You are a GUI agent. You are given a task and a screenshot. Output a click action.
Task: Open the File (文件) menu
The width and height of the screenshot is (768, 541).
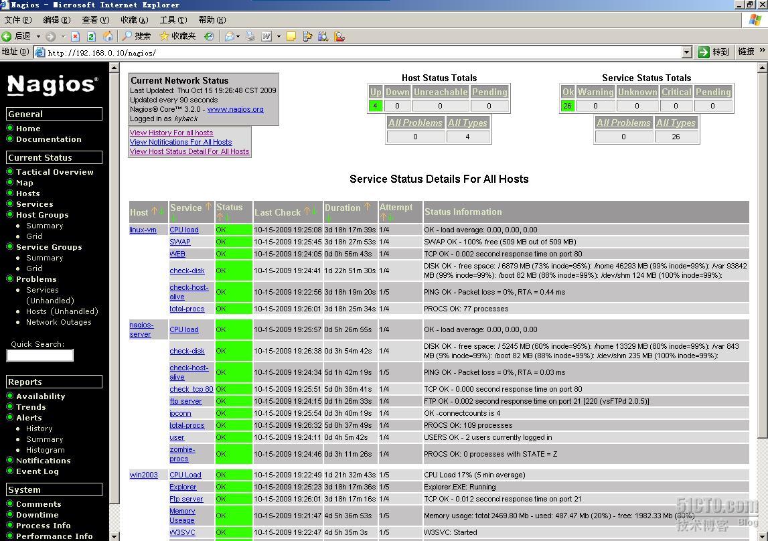(x=17, y=19)
